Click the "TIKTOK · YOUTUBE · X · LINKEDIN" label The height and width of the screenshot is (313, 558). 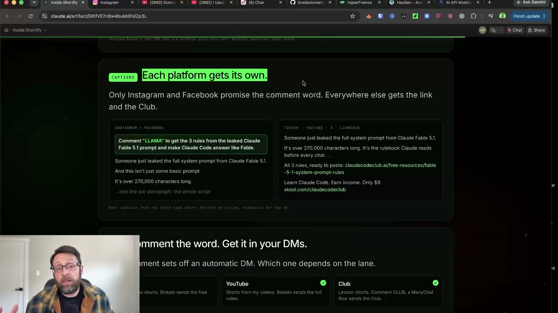[322, 128]
